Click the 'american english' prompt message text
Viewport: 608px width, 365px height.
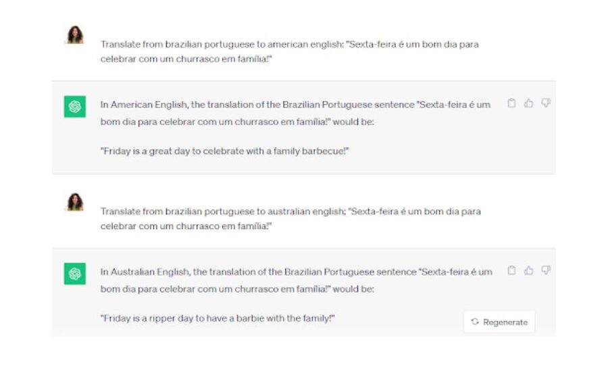[290, 51]
